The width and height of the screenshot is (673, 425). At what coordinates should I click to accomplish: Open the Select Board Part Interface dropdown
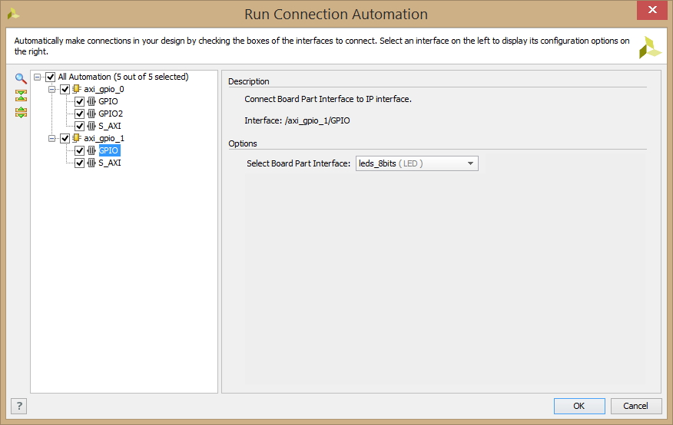pyautogui.click(x=416, y=163)
